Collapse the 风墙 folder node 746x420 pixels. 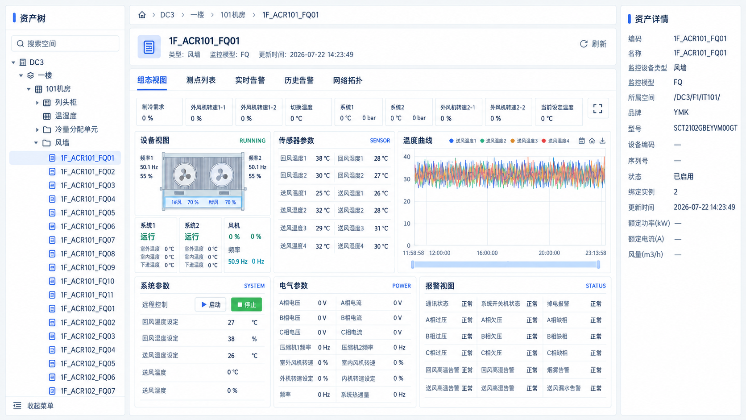[x=36, y=143]
